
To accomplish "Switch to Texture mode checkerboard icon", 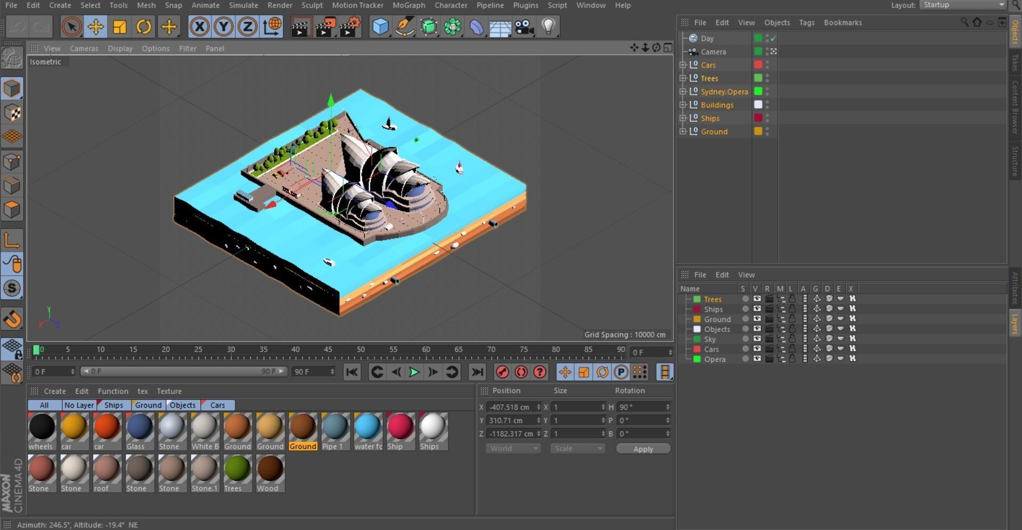I will tap(12, 113).
